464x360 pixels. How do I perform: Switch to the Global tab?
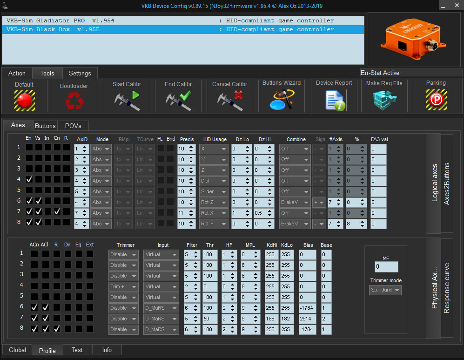tap(18, 350)
